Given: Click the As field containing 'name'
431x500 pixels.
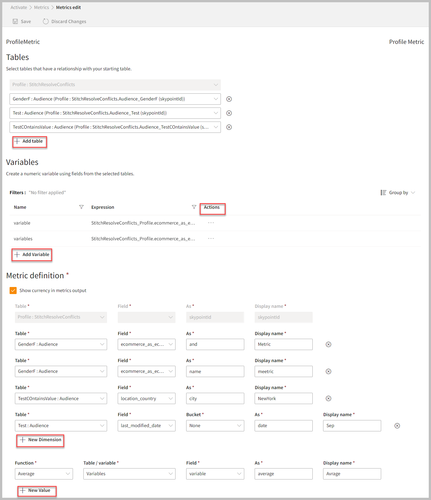Looking at the screenshot, I should click(x=215, y=371).
